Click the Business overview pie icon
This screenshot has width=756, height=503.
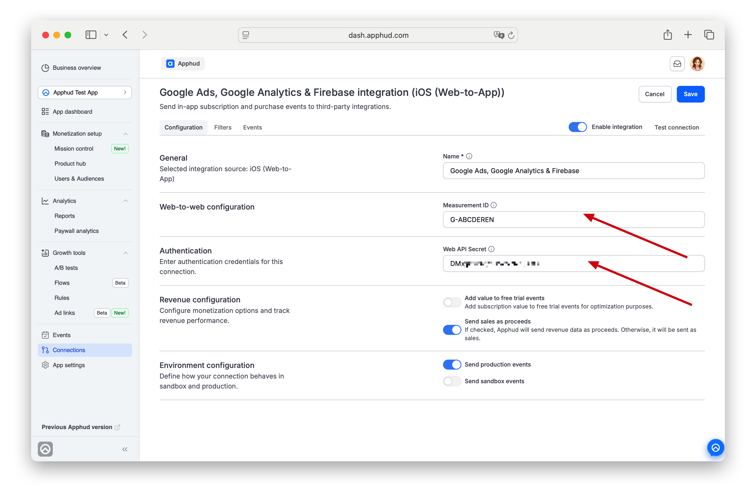coord(45,68)
